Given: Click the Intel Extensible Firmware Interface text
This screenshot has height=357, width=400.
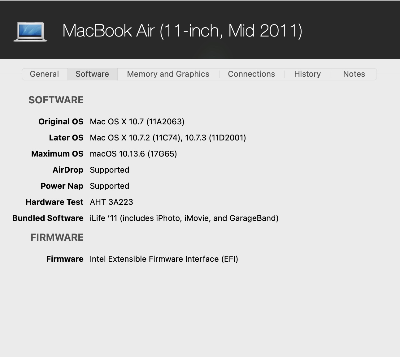Looking at the screenshot, I should (x=164, y=259).
